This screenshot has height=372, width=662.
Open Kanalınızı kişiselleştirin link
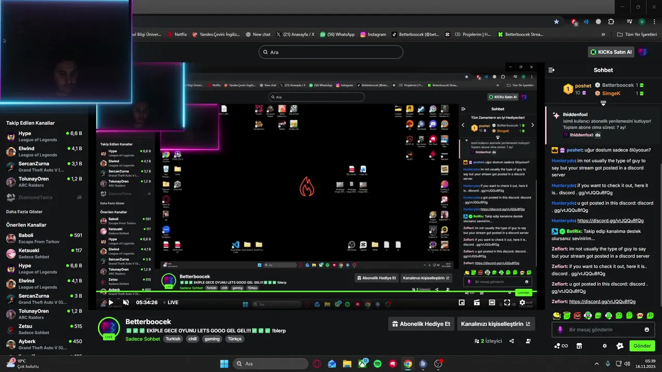pos(496,324)
